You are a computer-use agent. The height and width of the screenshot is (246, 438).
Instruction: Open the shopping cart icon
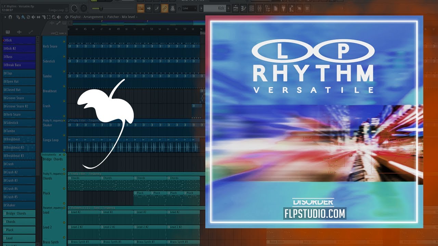point(307,8)
